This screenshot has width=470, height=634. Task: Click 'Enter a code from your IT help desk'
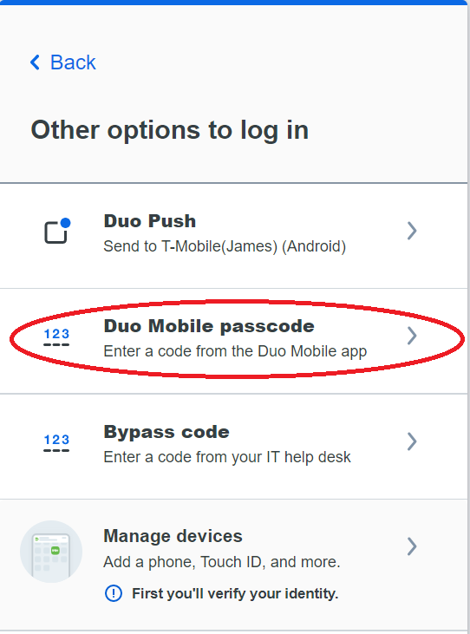point(227,457)
